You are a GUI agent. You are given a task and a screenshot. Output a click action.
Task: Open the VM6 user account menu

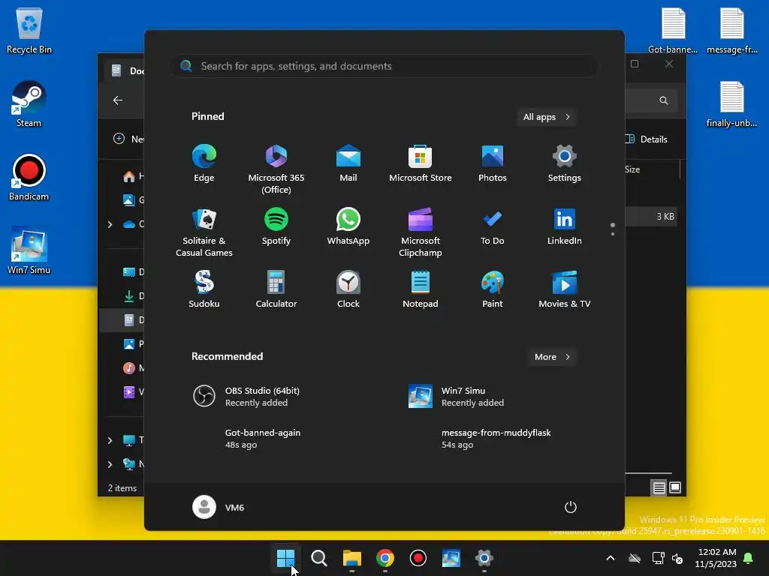tap(219, 507)
